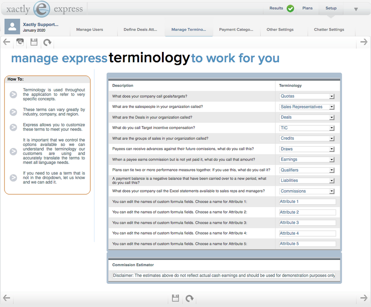Click 'What does your company call goals/targets?'

tap(150, 96)
